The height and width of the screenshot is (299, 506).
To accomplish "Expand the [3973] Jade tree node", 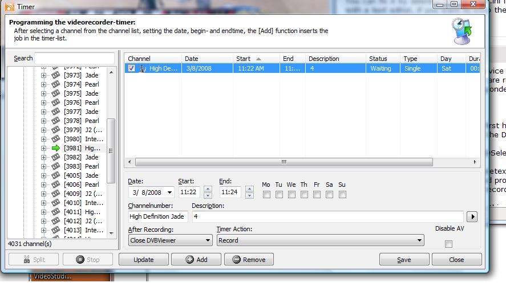I will click(x=43, y=75).
